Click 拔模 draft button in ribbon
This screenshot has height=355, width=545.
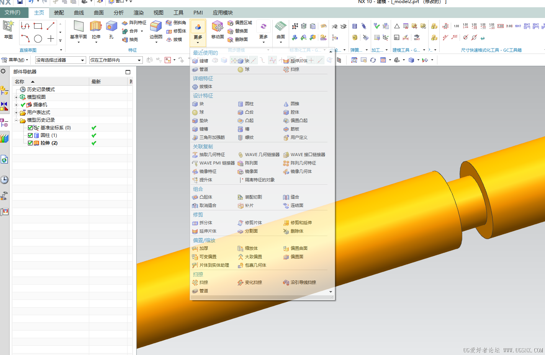point(174,39)
